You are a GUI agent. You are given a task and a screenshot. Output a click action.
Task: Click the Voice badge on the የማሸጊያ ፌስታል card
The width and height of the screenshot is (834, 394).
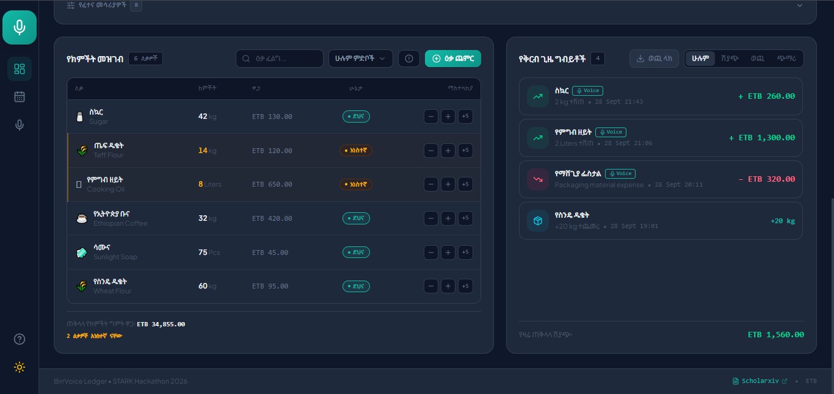tap(620, 174)
